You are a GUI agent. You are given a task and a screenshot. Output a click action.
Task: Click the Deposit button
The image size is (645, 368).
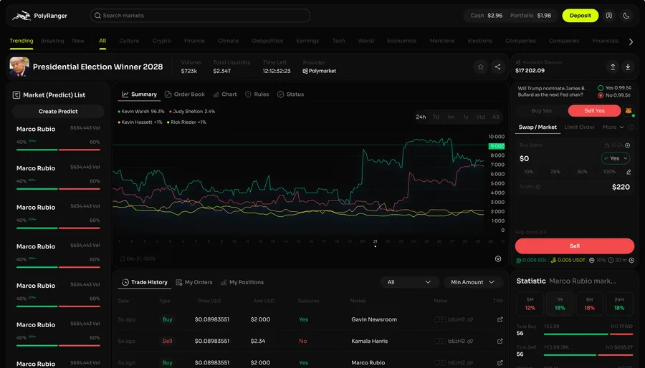pos(580,16)
